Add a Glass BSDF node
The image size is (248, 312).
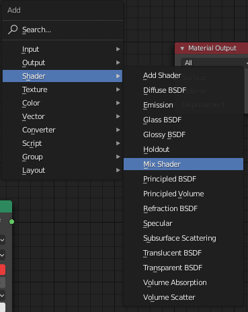coord(183,120)
